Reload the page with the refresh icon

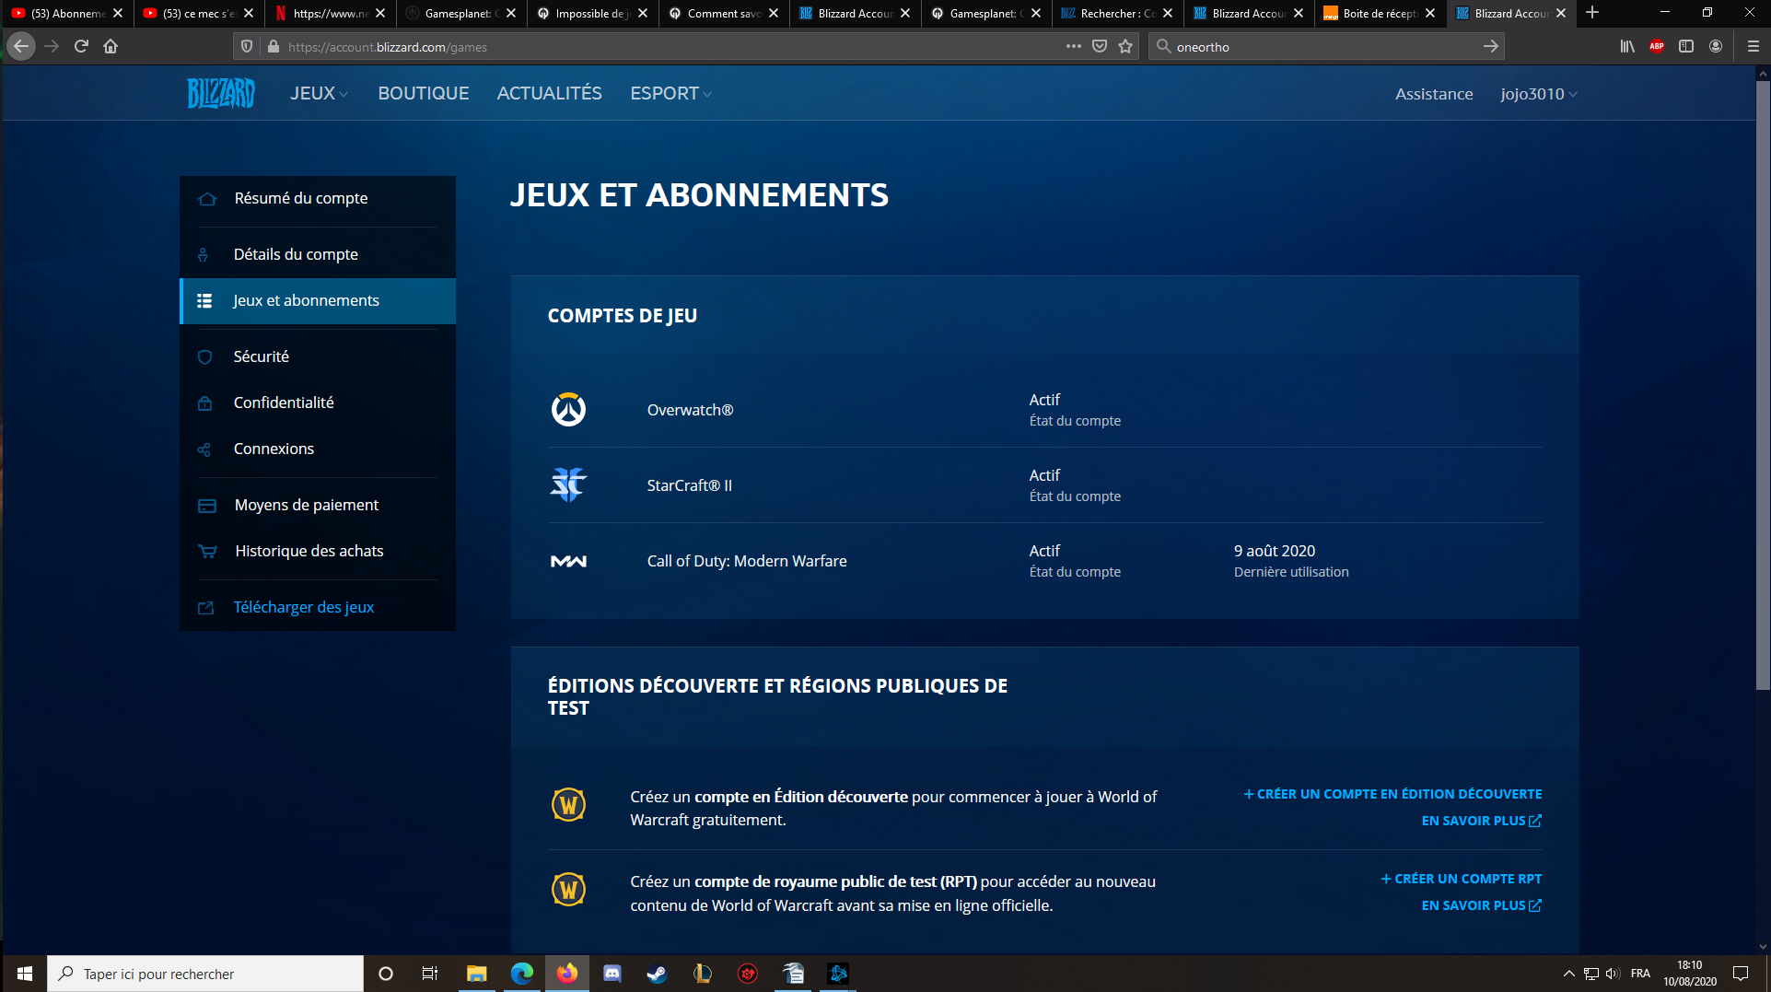pyautogui.click(x=81, y=46)
